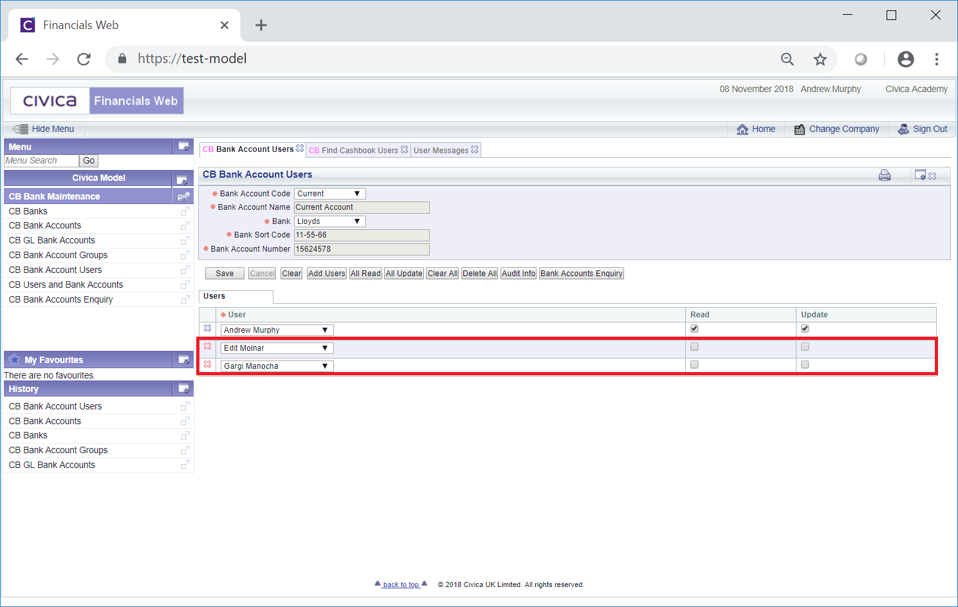958x607 pixels.
Task: Click the Save button
Action: (225, 274)
